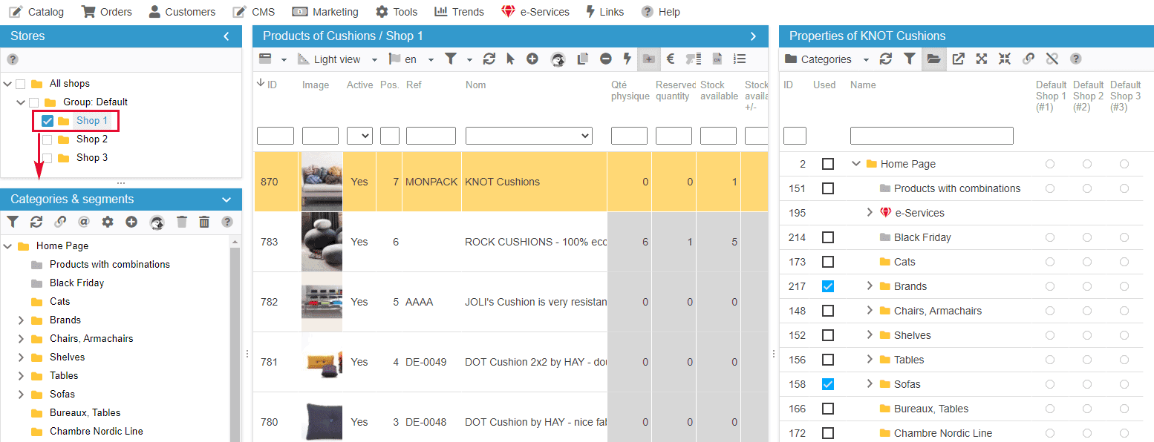Image resolution: width=1154 pixels, height=442 pixels.
Task: Click the euro price icon in products toolbar
Action: point(670,59)
